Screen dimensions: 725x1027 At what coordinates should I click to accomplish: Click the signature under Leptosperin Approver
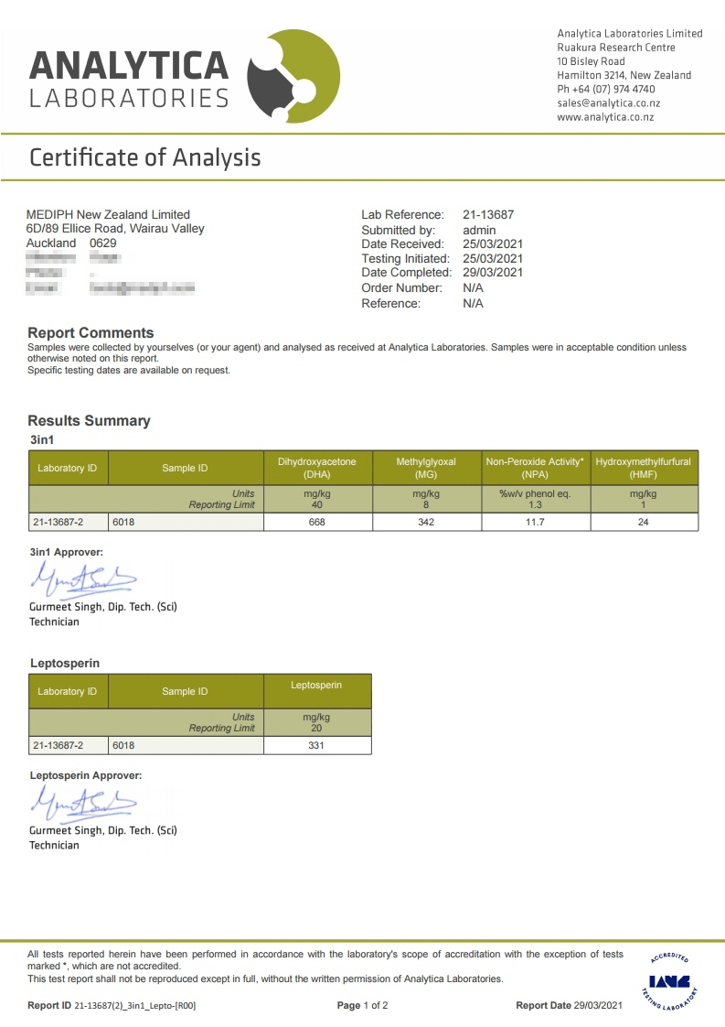click(x=83, y=803)
